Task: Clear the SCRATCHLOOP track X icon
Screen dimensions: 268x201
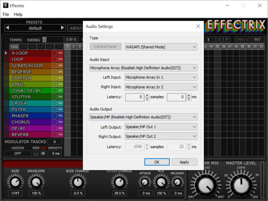Action: click(54, 65)
